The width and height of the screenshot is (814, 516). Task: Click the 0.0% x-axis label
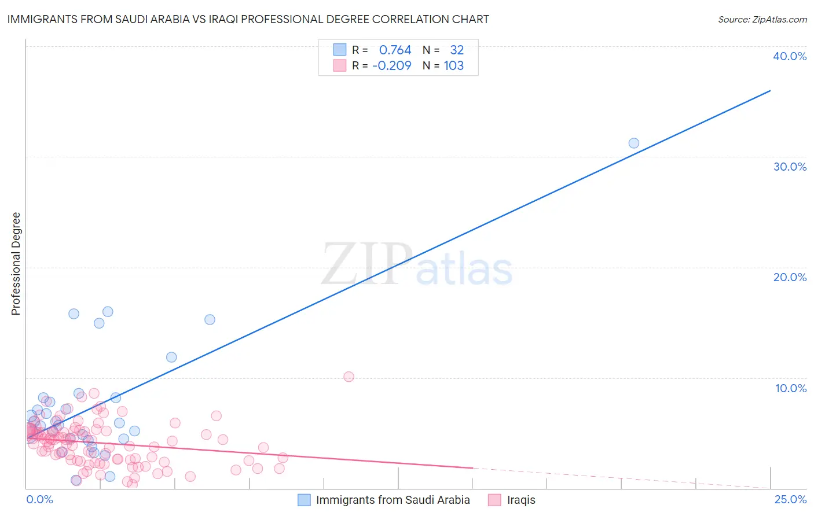(39, 499)
